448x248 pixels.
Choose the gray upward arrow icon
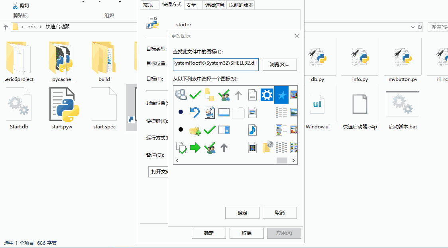238,95
